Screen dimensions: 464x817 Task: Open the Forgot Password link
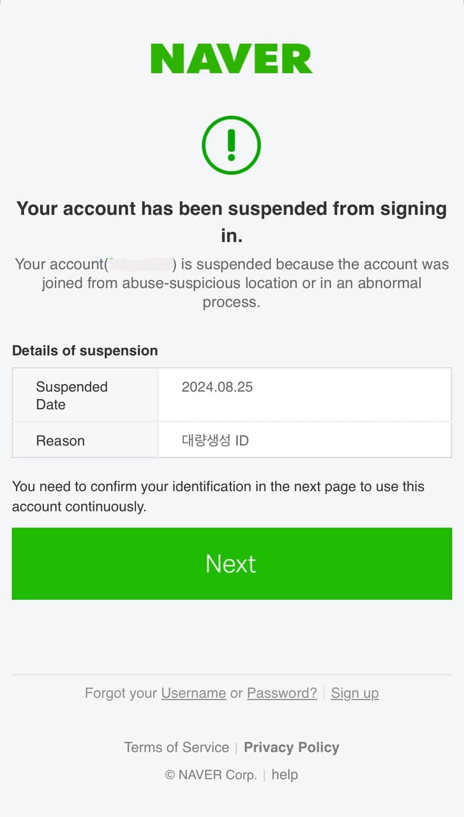tap(281, 693)
